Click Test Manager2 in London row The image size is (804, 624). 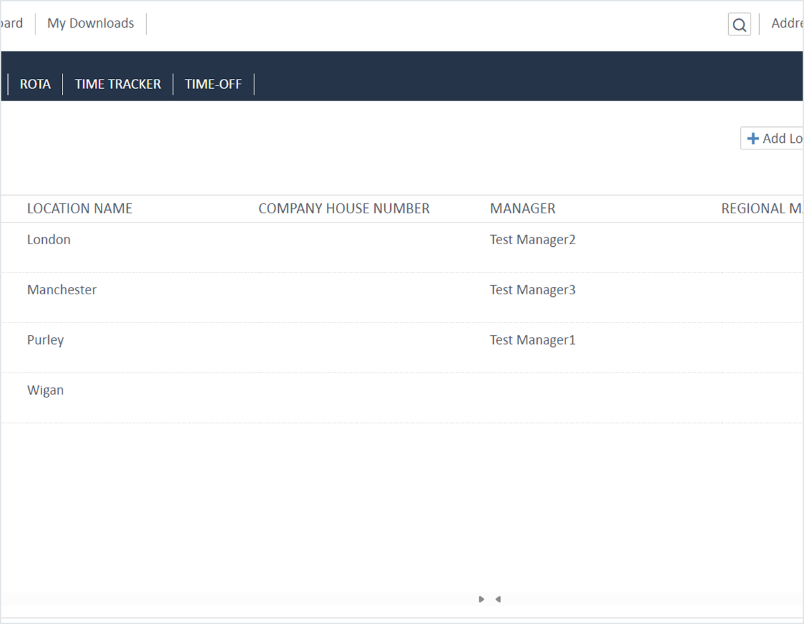[x=532, y=240]
